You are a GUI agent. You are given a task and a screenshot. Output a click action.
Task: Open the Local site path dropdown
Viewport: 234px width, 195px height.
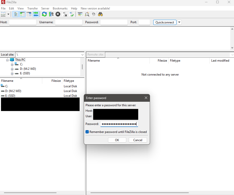pyautogui.click(x=82, y=55)
